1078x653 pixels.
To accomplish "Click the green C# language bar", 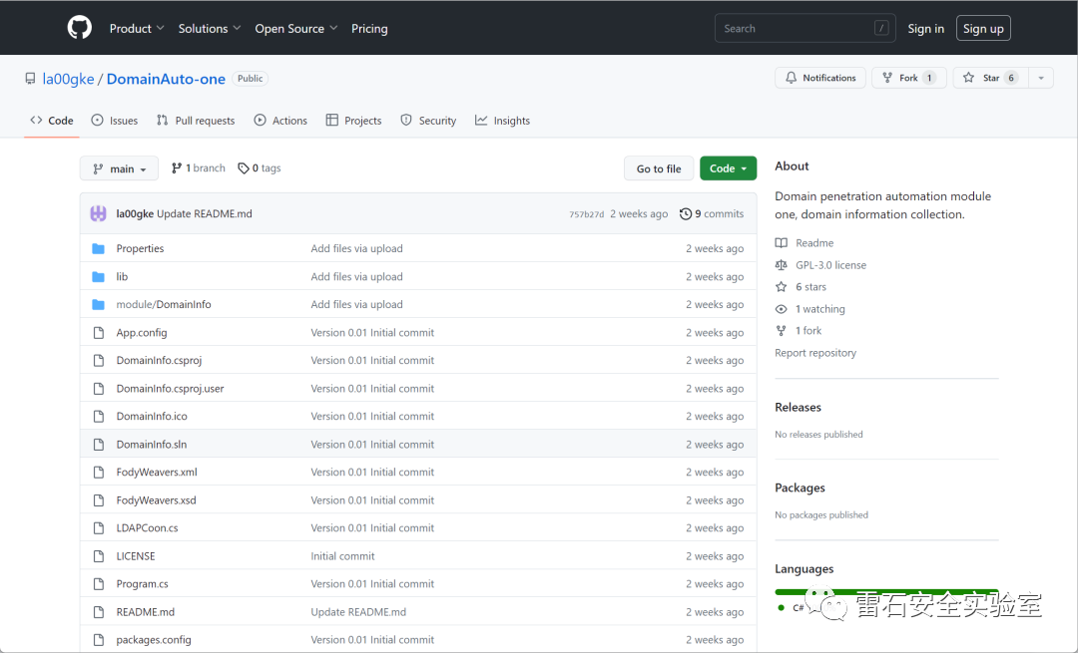I will (886, 592).
